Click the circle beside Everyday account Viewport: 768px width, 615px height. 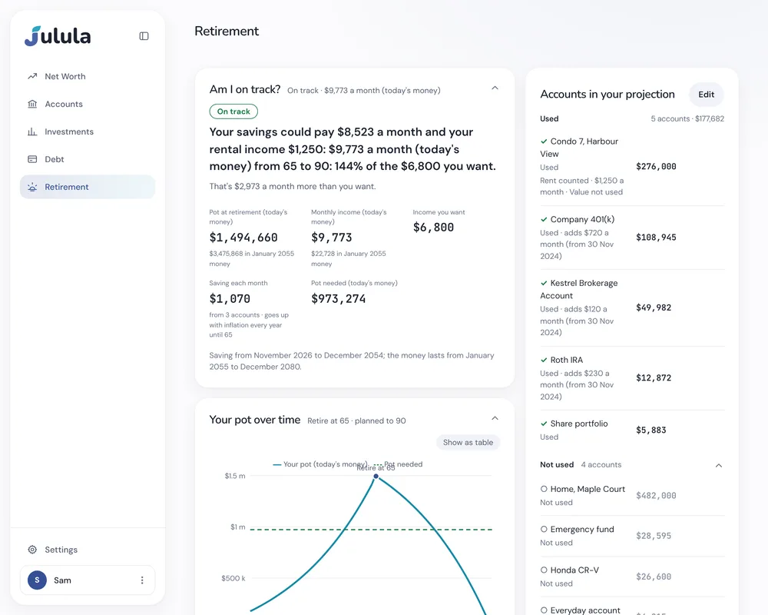[x=544, y=610]
